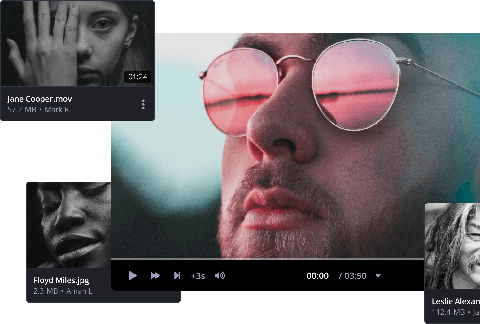Click the uploader name Mark R.
The image size is (480, 324).
click(x=58, y=110)
